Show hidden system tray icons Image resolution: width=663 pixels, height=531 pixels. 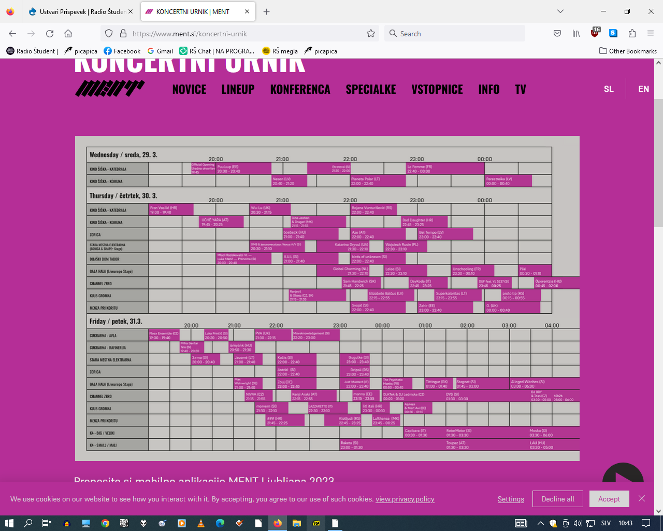540,523
